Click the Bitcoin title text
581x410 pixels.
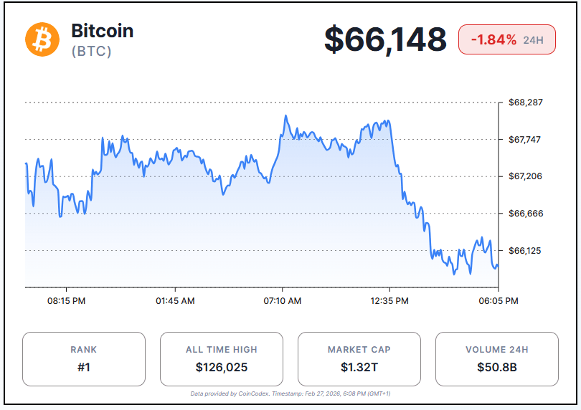pos(102,31)
